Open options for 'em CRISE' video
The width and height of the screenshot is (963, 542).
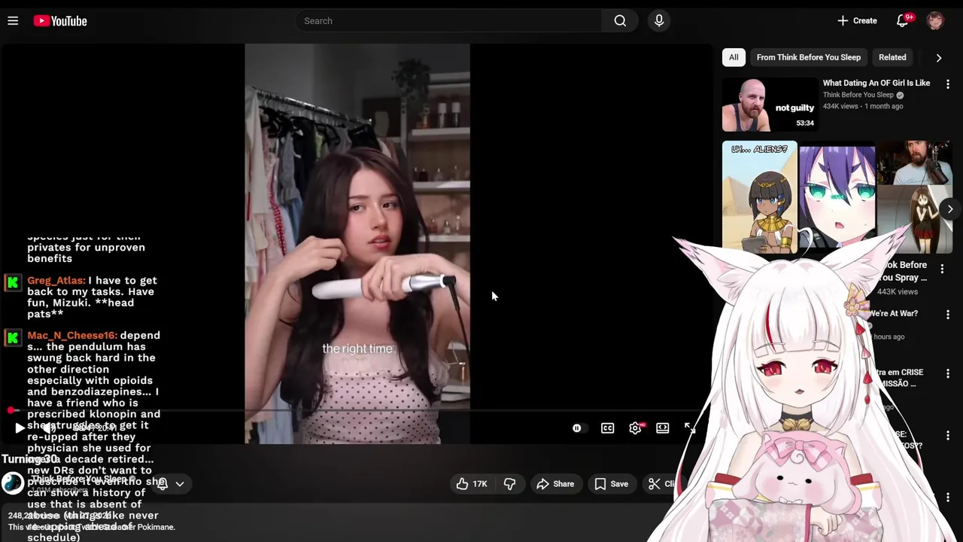tap(948, 373)
